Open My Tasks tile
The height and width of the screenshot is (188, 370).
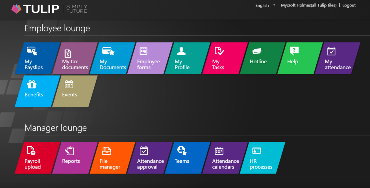225,58
